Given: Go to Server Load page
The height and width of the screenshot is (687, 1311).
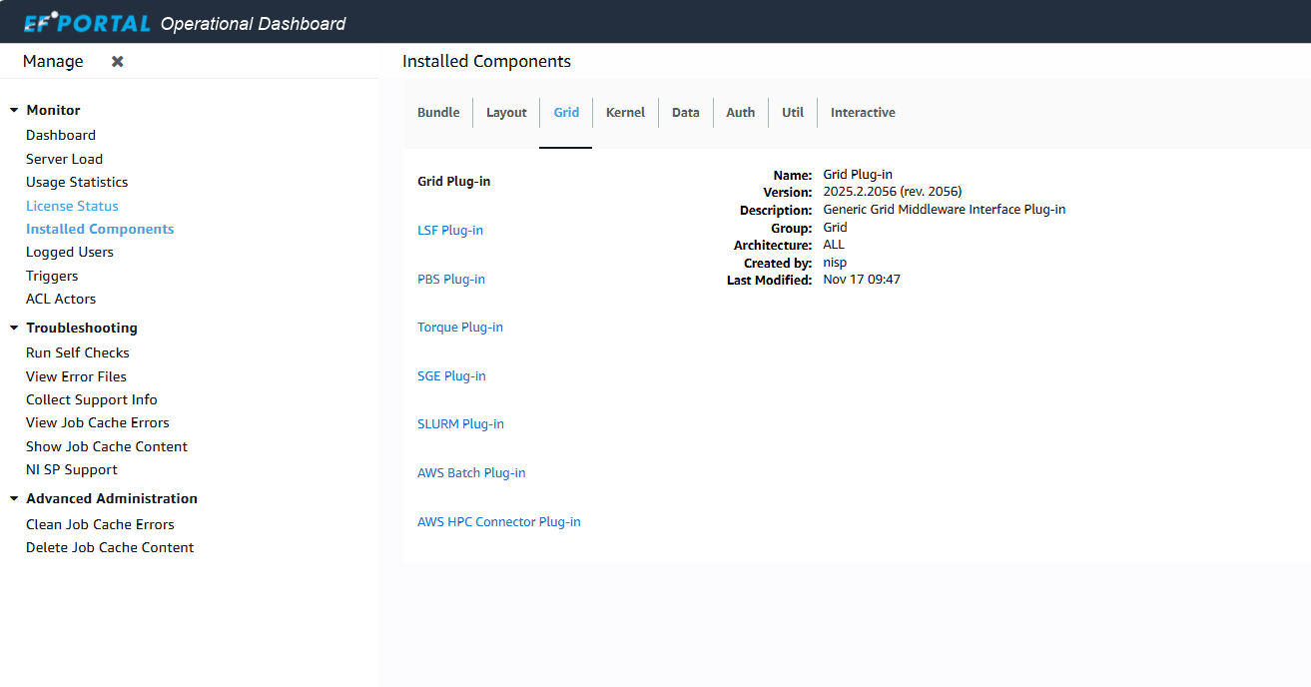Looking at the screenshot, I should [64, 159].
